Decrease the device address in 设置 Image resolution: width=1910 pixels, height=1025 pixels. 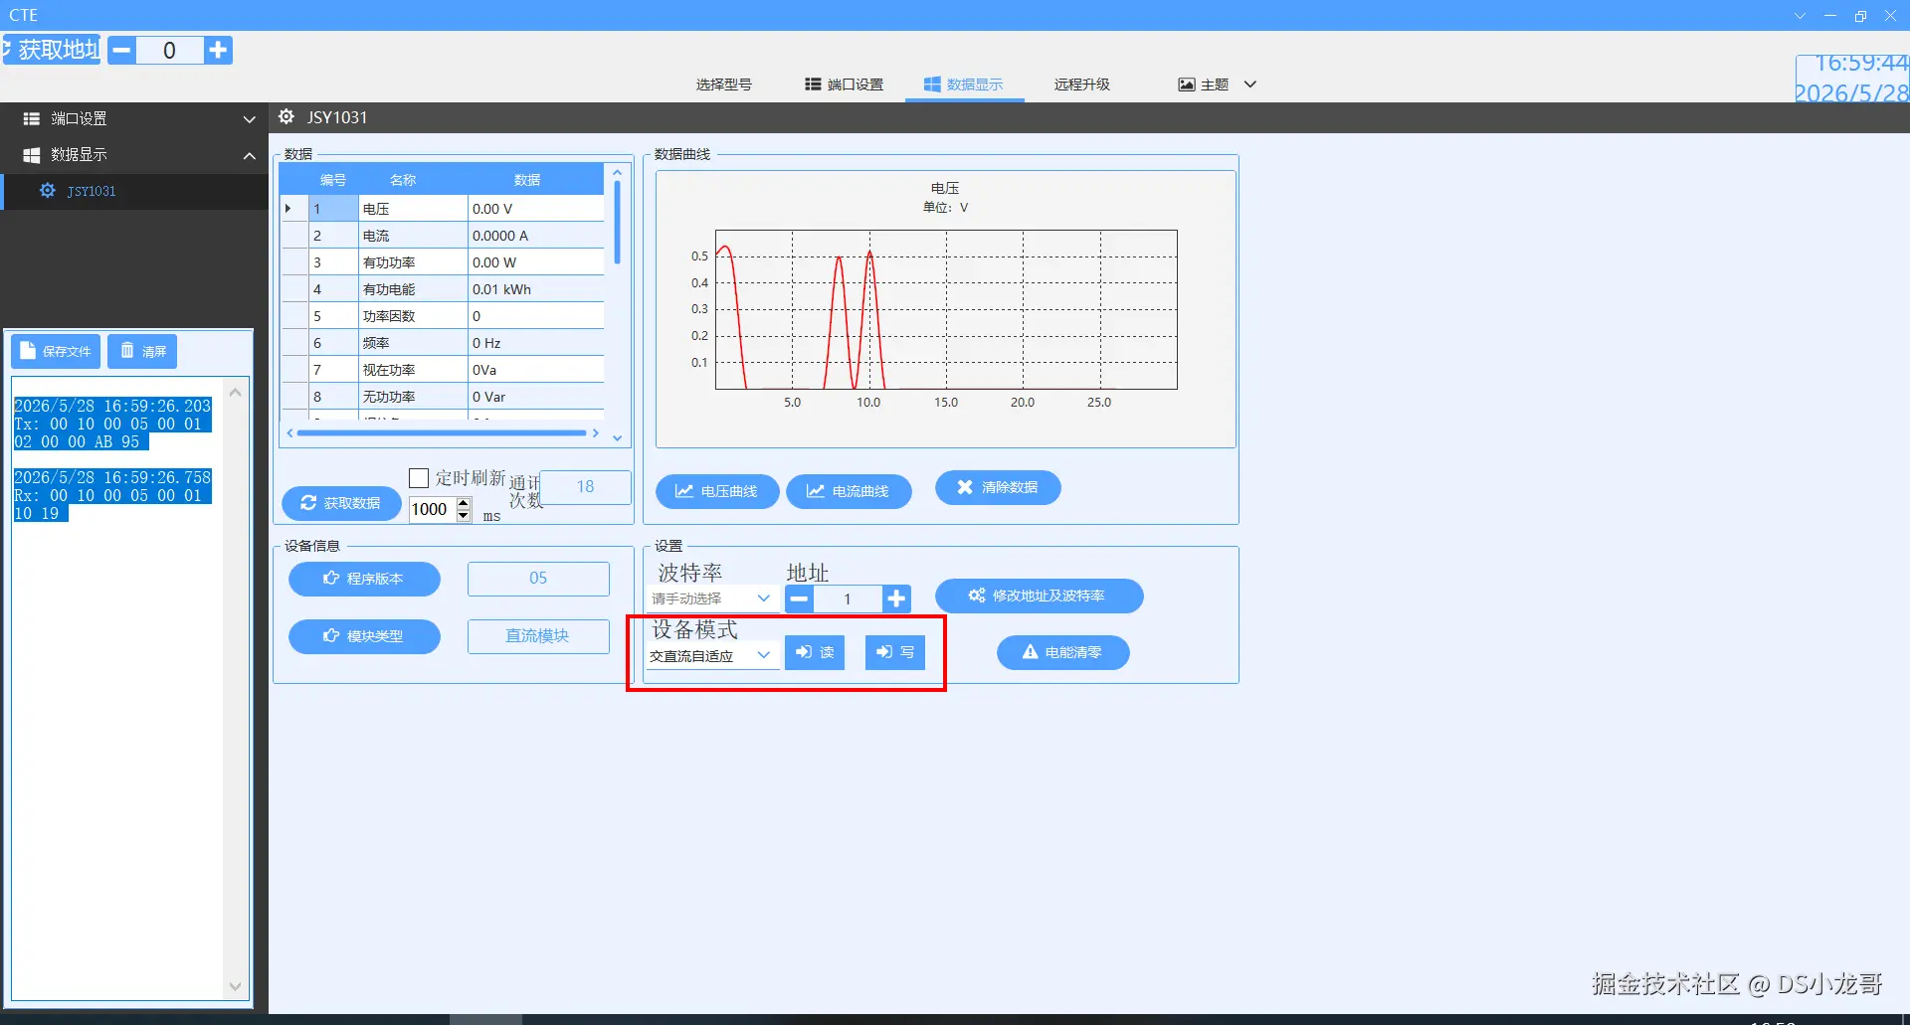(x=799, y=598)
